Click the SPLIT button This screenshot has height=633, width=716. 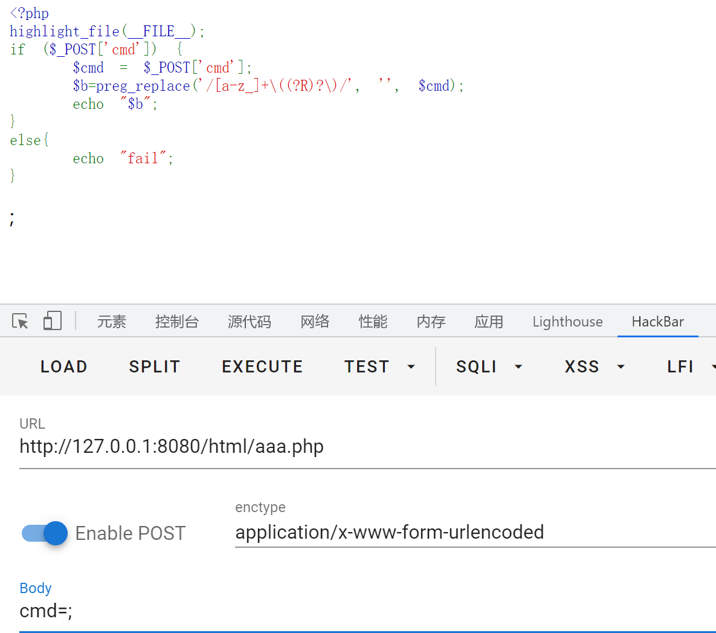[x=155, y=366]
